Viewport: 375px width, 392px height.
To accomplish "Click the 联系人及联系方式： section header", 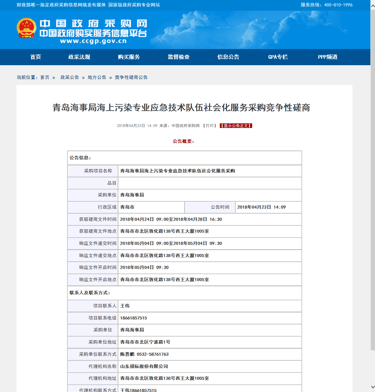I will click(x=90, y=293).
